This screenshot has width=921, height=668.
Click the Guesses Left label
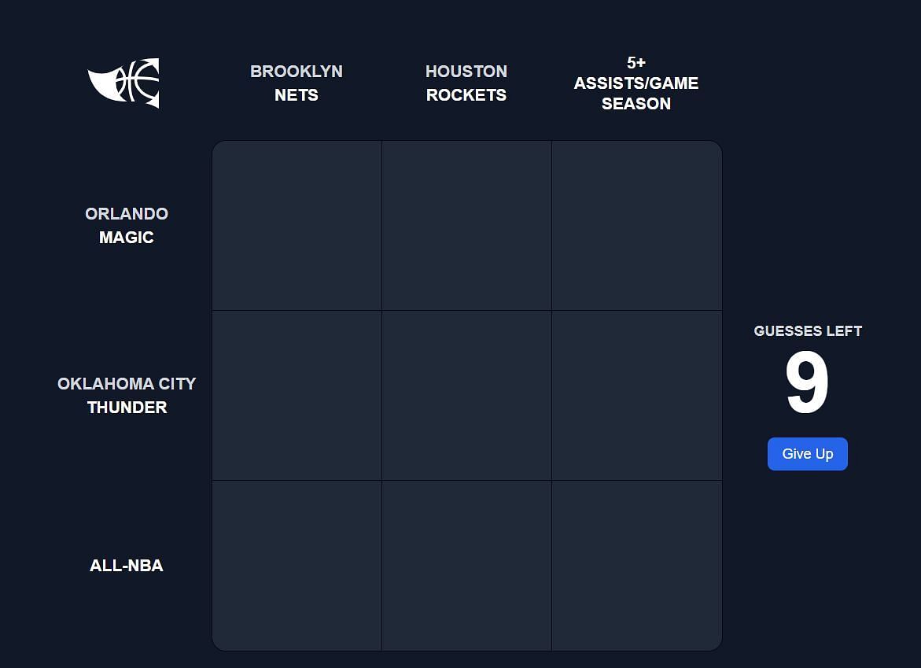click(x=808, y=330)
